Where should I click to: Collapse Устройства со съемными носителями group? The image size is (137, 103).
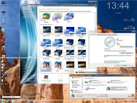84,85
